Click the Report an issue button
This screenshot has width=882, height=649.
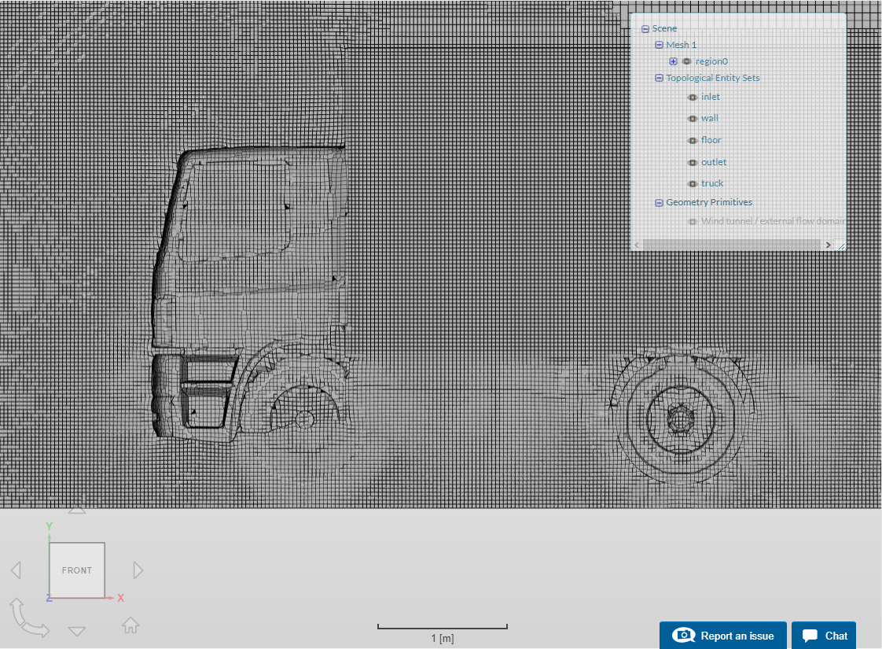[722, 636]
